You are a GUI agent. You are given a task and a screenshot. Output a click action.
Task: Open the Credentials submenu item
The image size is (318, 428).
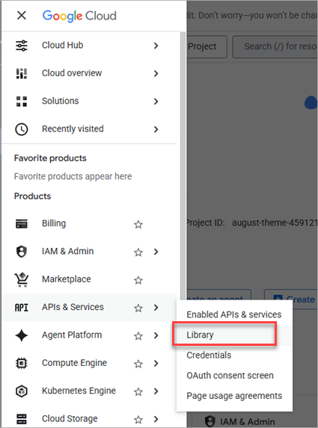point(234,355)
